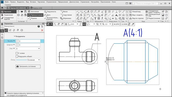Viewport: 172px width, 97px height.
Task: Enable the Разрушить объект checkbox
Action: (17, 56)
